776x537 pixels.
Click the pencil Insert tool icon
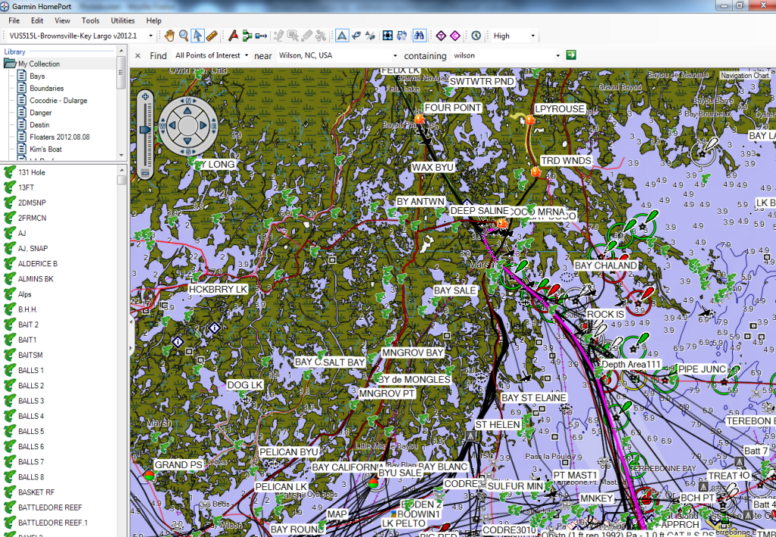tap(278, 36)
